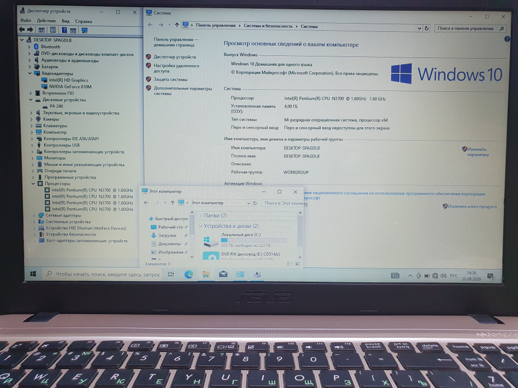This screenshot has width=518, height=388.
Task: Click up arrow in This PC explorer window
Action: coord(172,203)
